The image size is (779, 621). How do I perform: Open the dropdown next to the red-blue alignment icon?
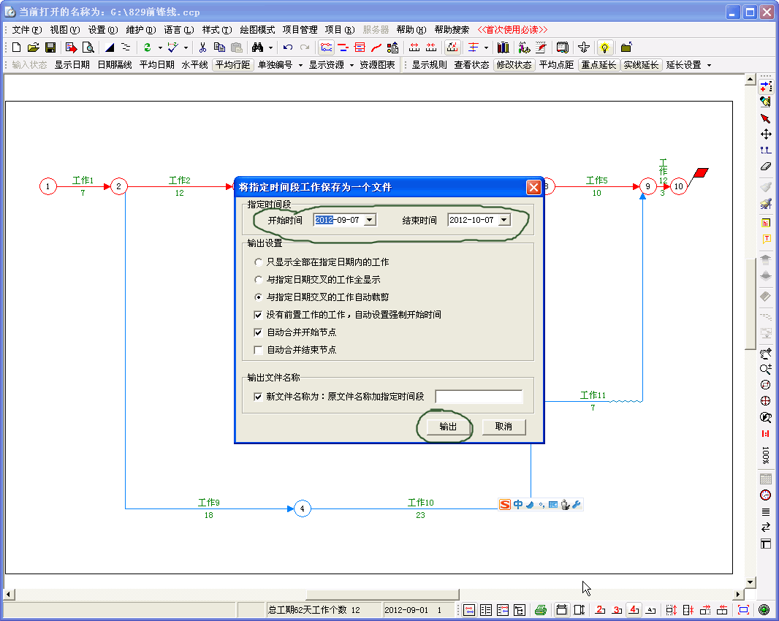click(486, 47)
